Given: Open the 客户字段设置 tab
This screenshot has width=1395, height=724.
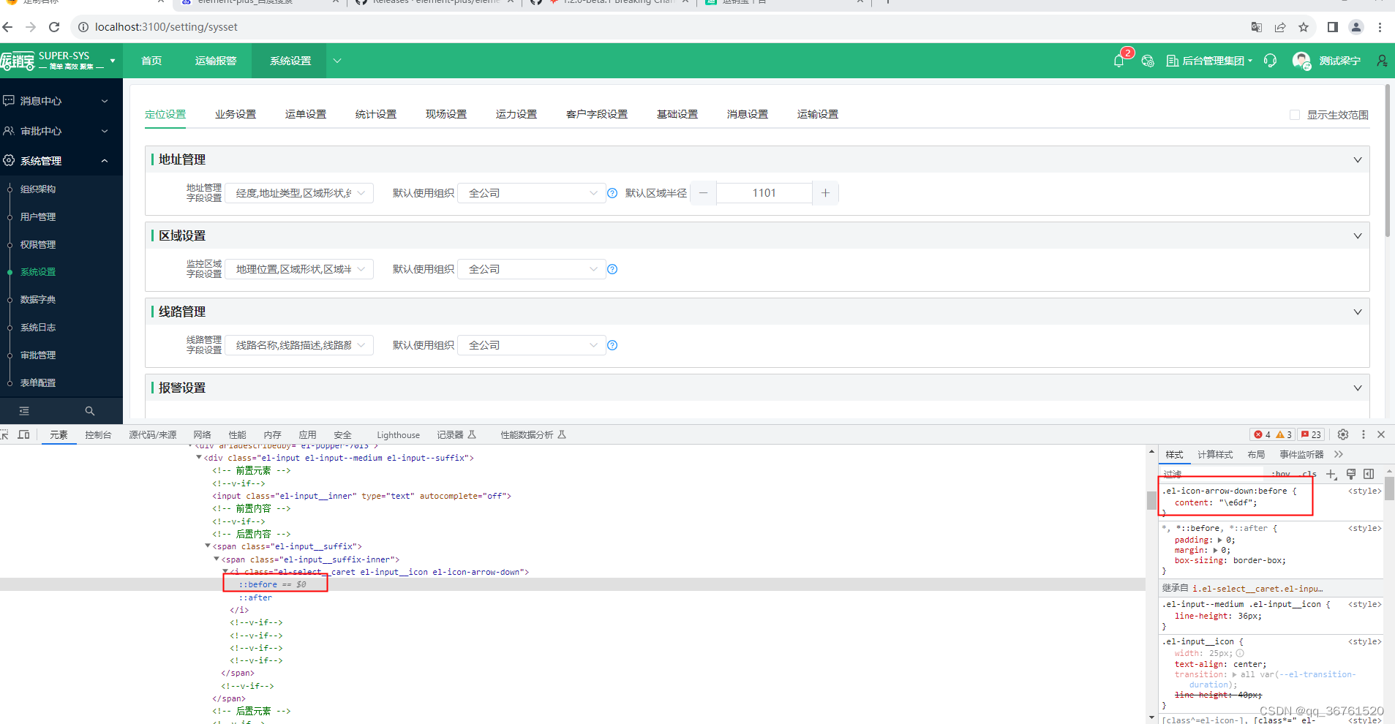Looking at the screenshot, I should tap(597, 114).
